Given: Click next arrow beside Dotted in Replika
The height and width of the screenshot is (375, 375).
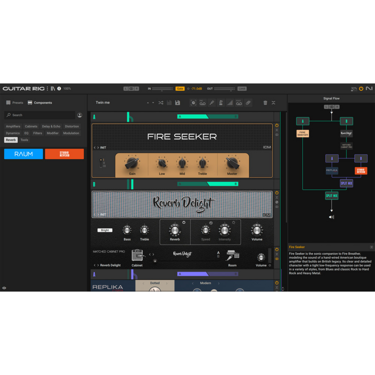Looking at the screenshot, I should point(167,283).
